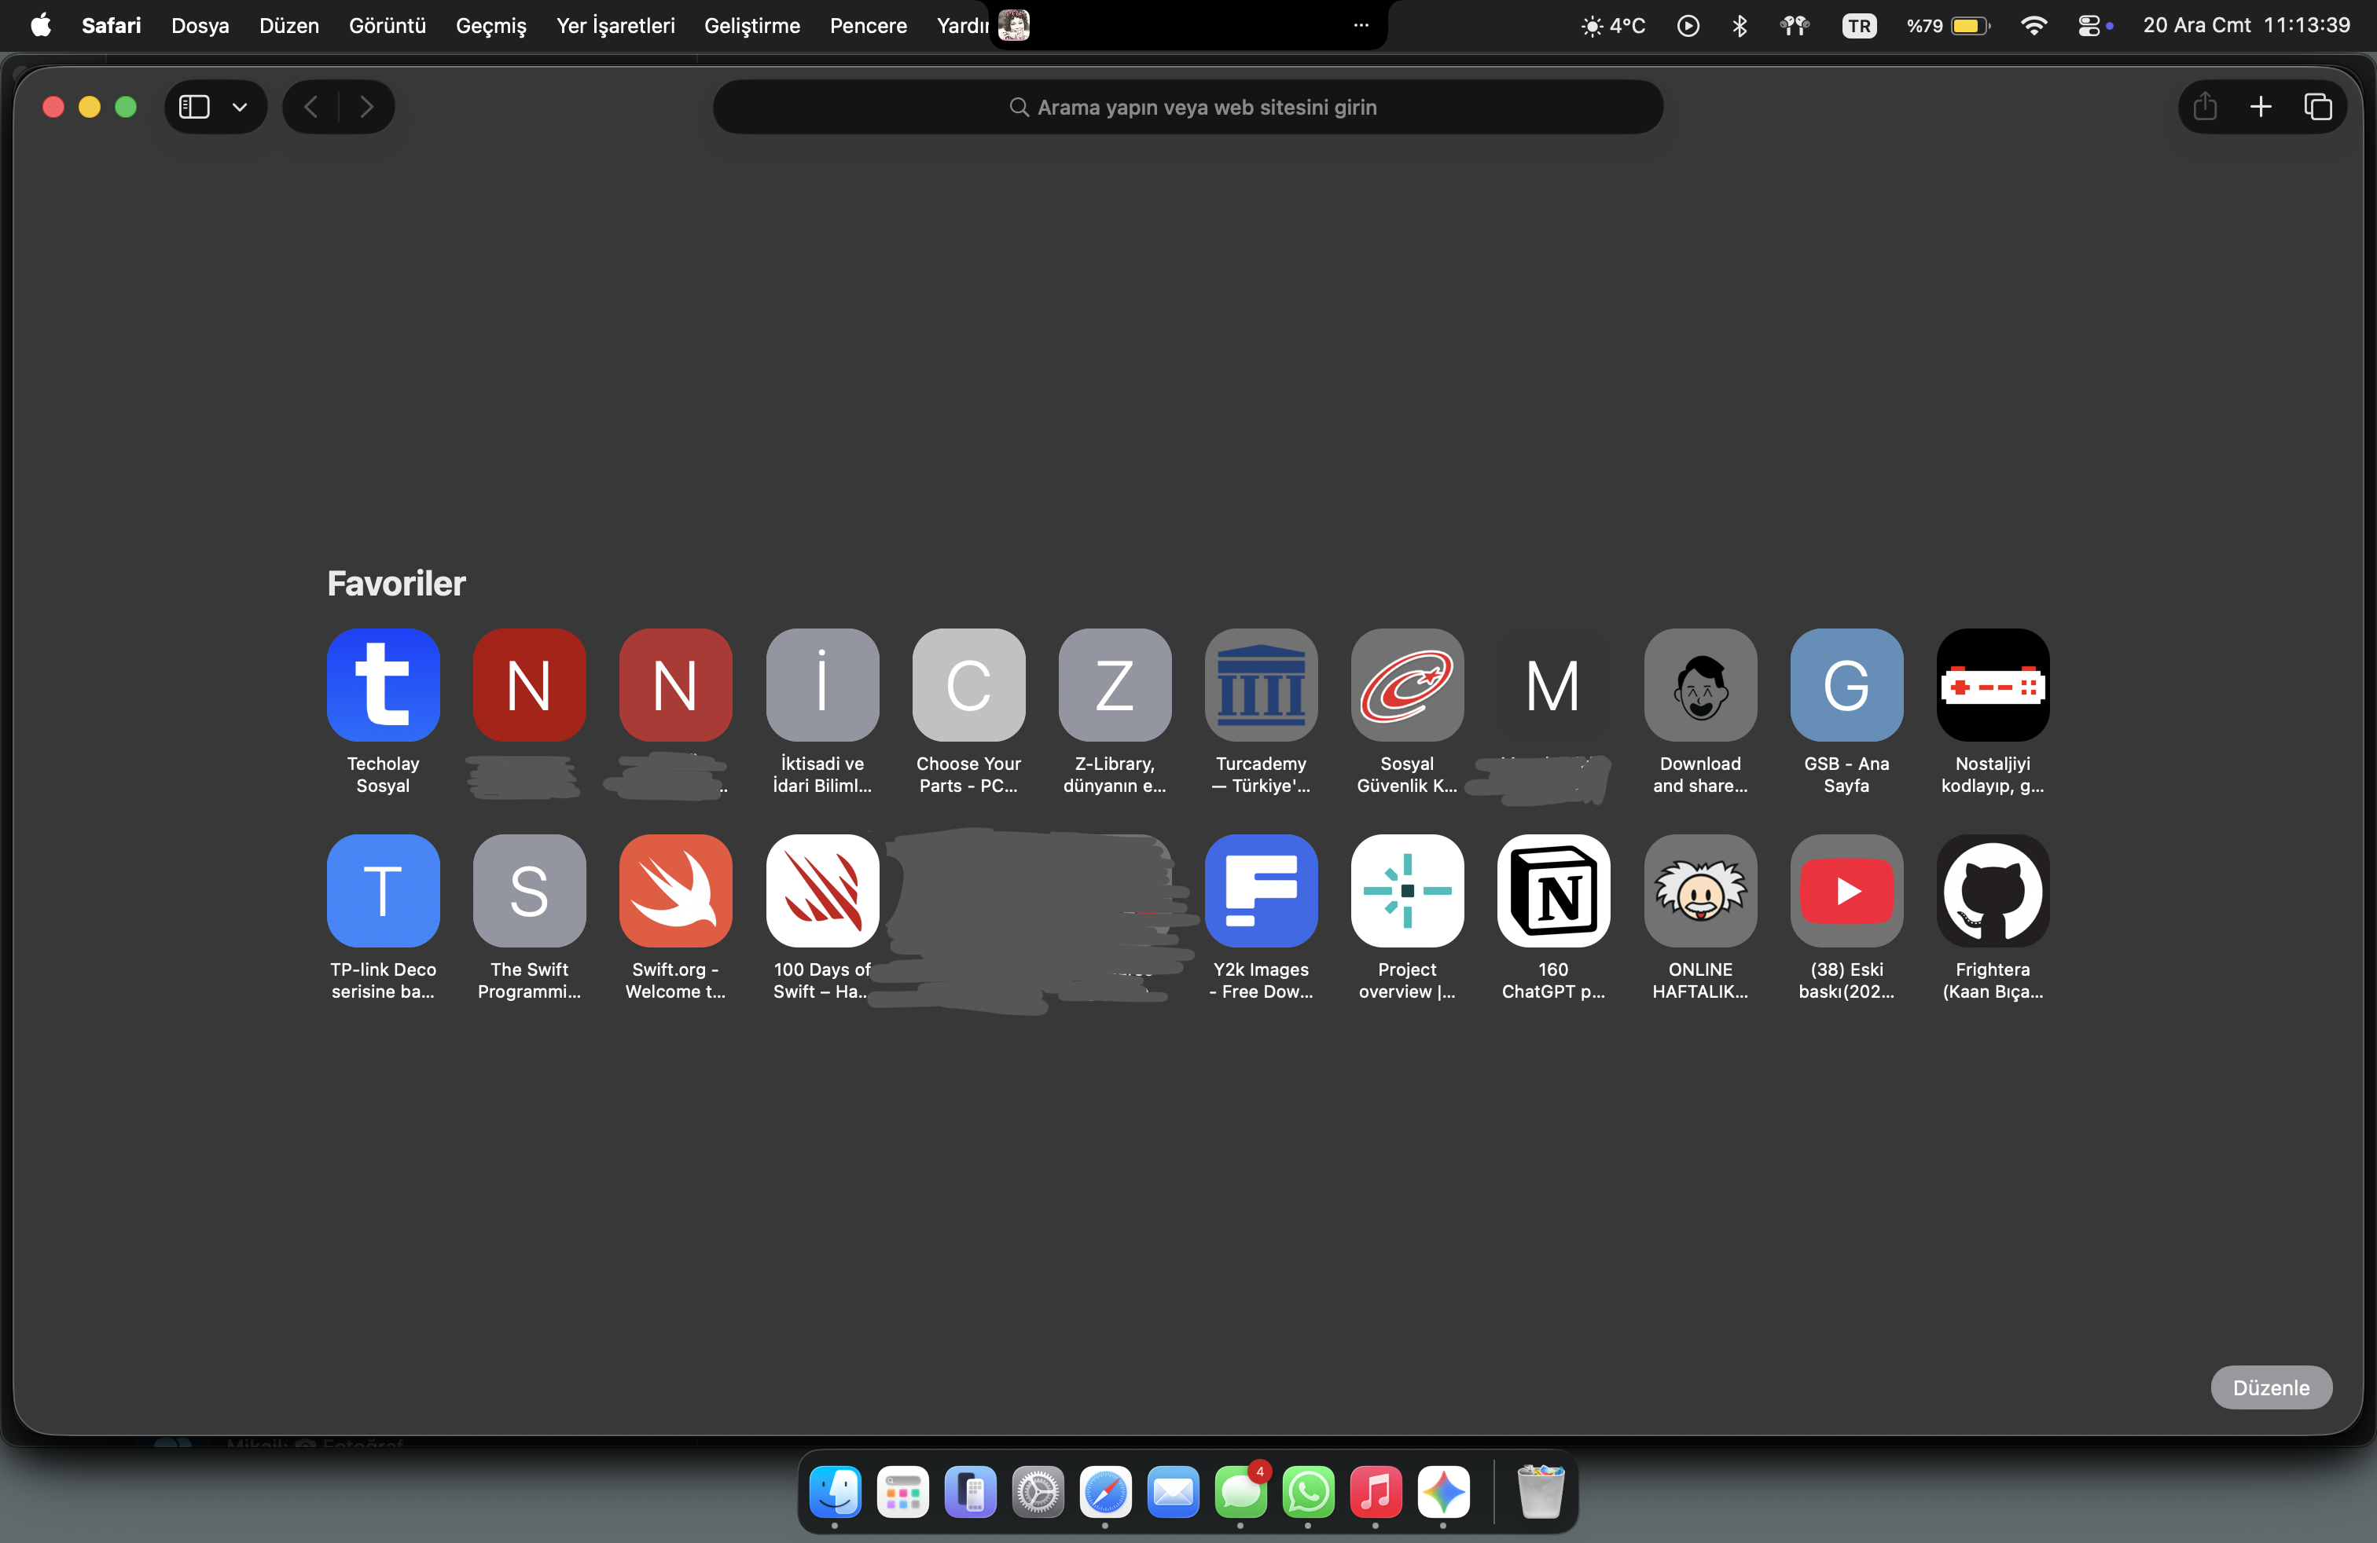Image resolution: width=2377 pixels, height=1543 pixels.
Task: Open Mail from the Dock
Action: coord(1173,1492)
